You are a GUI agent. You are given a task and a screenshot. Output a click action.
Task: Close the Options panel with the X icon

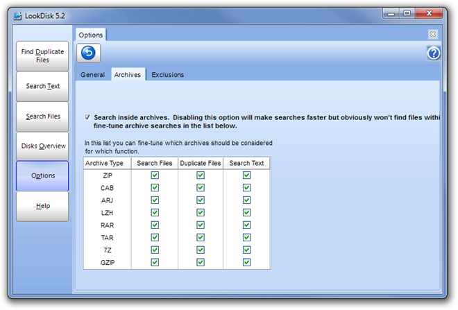(433, 35)
